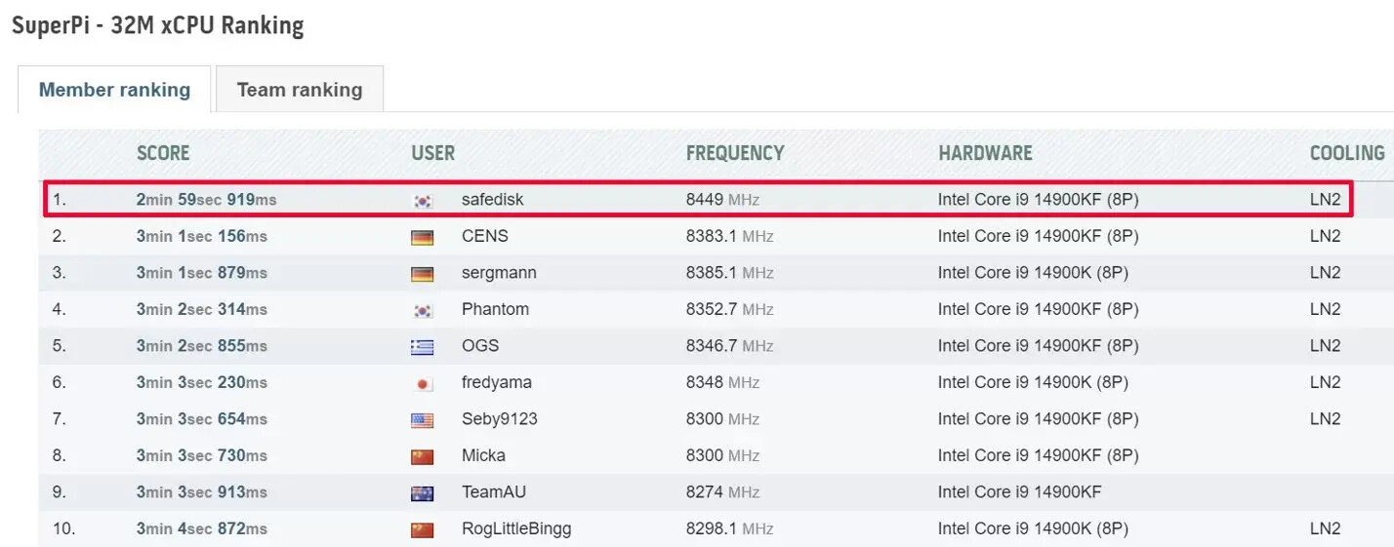Open user RogLittleBingg profile
The width and height of the screenshot is (1394, 547).
(516, 528)
